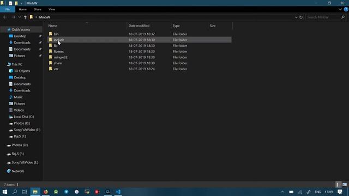This screenshot has height=196, width=349.
Task: Open the recent locations dropdown arrow
Action: (20, 17)
